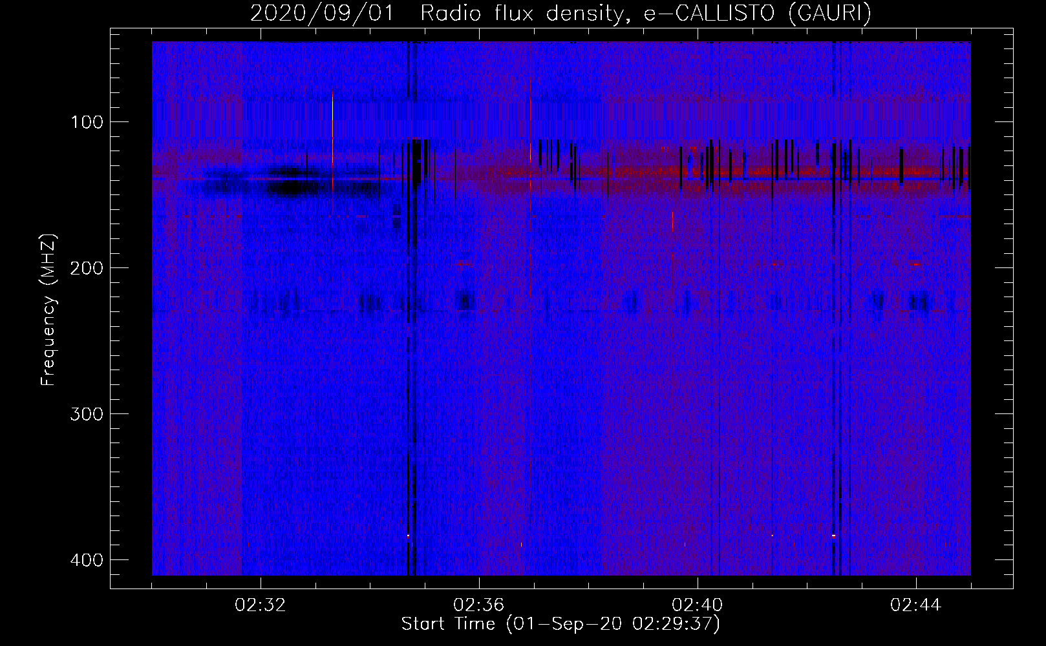Click the 'Frequency (MHZ)' y-axis label

tap(48, 310)
